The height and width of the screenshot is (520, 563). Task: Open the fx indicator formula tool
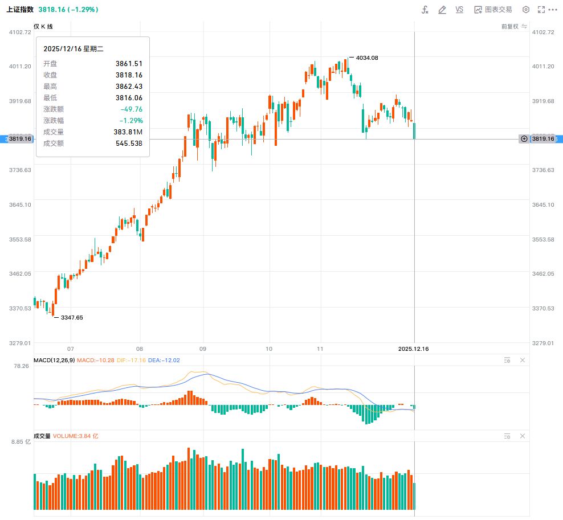point(425,10)
